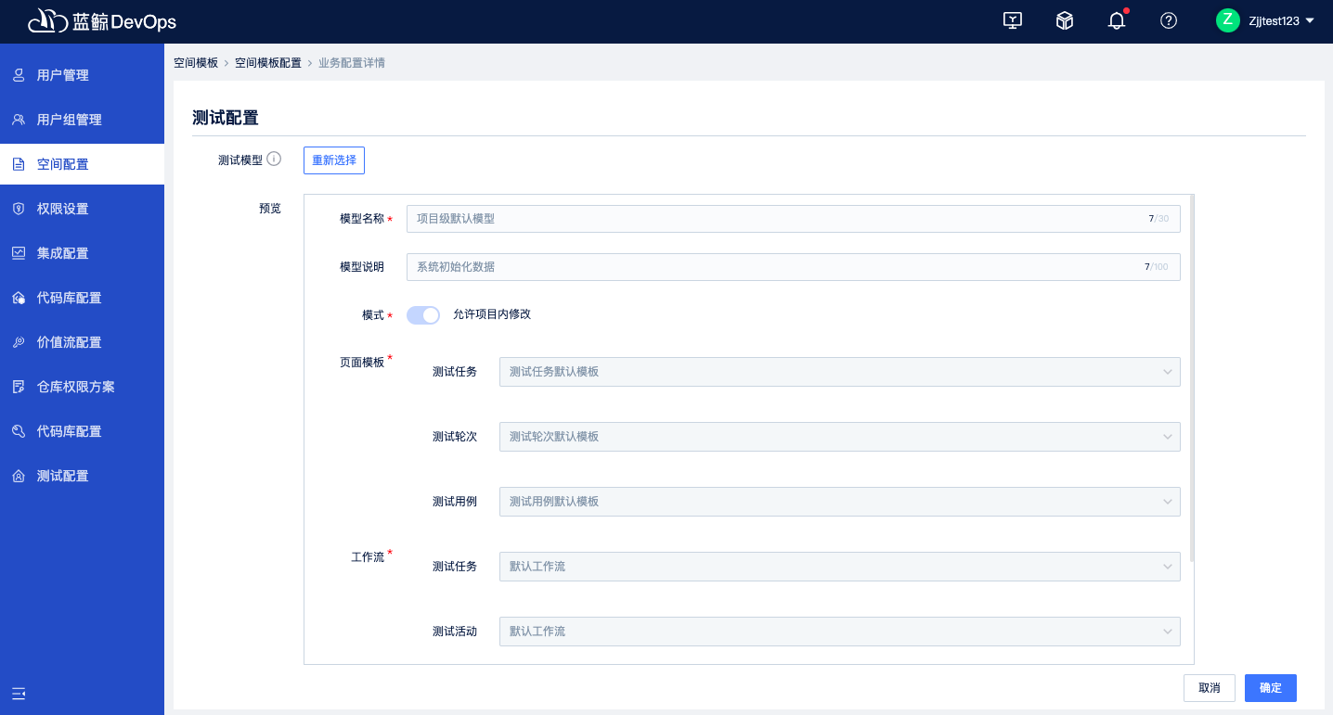Click the 用户组管理 sidebar icon
This screenshot has width=1333, height=715.
19,120
